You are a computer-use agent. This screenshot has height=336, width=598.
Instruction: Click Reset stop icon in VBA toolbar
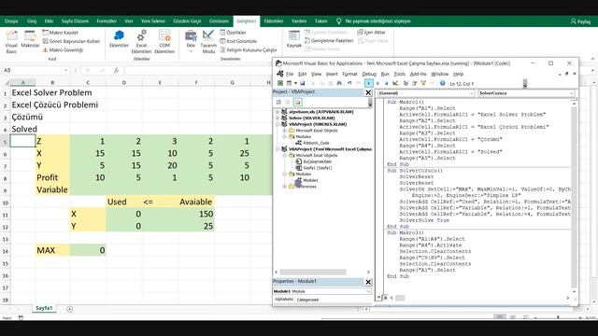[386, 83]
